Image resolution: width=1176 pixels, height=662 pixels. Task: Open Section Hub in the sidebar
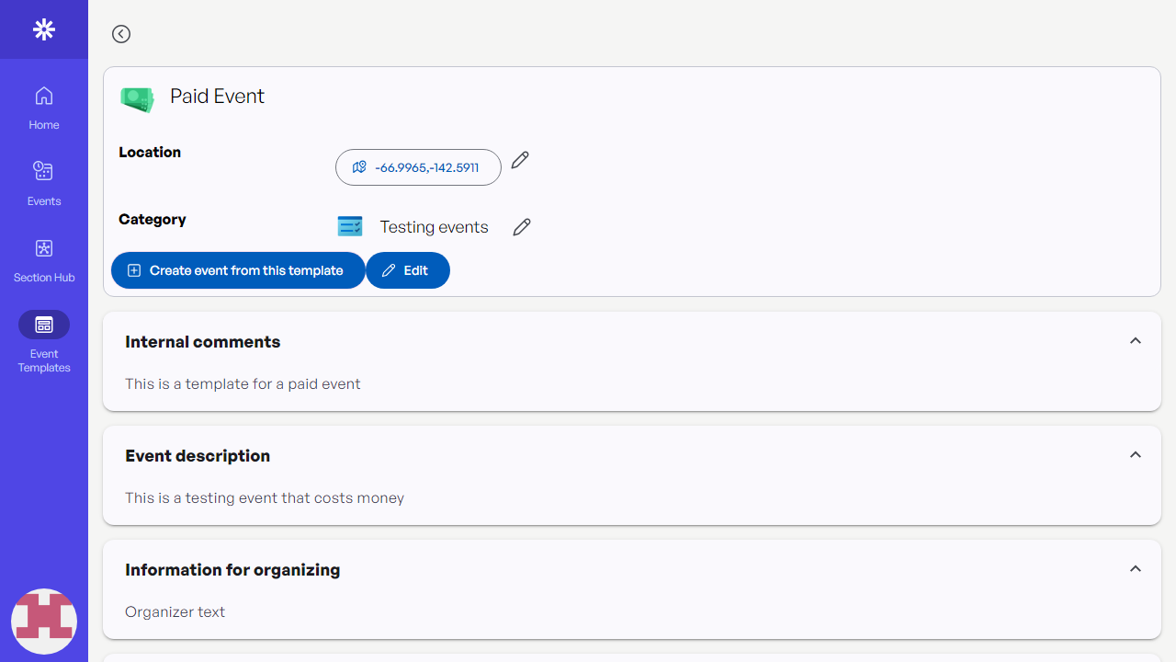44,260
